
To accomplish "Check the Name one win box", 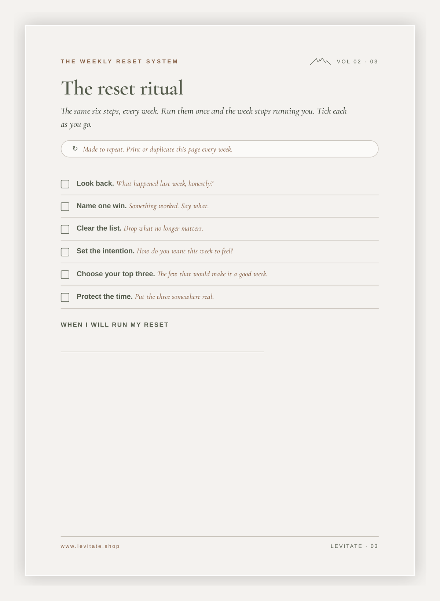I will tap(65, 206).
